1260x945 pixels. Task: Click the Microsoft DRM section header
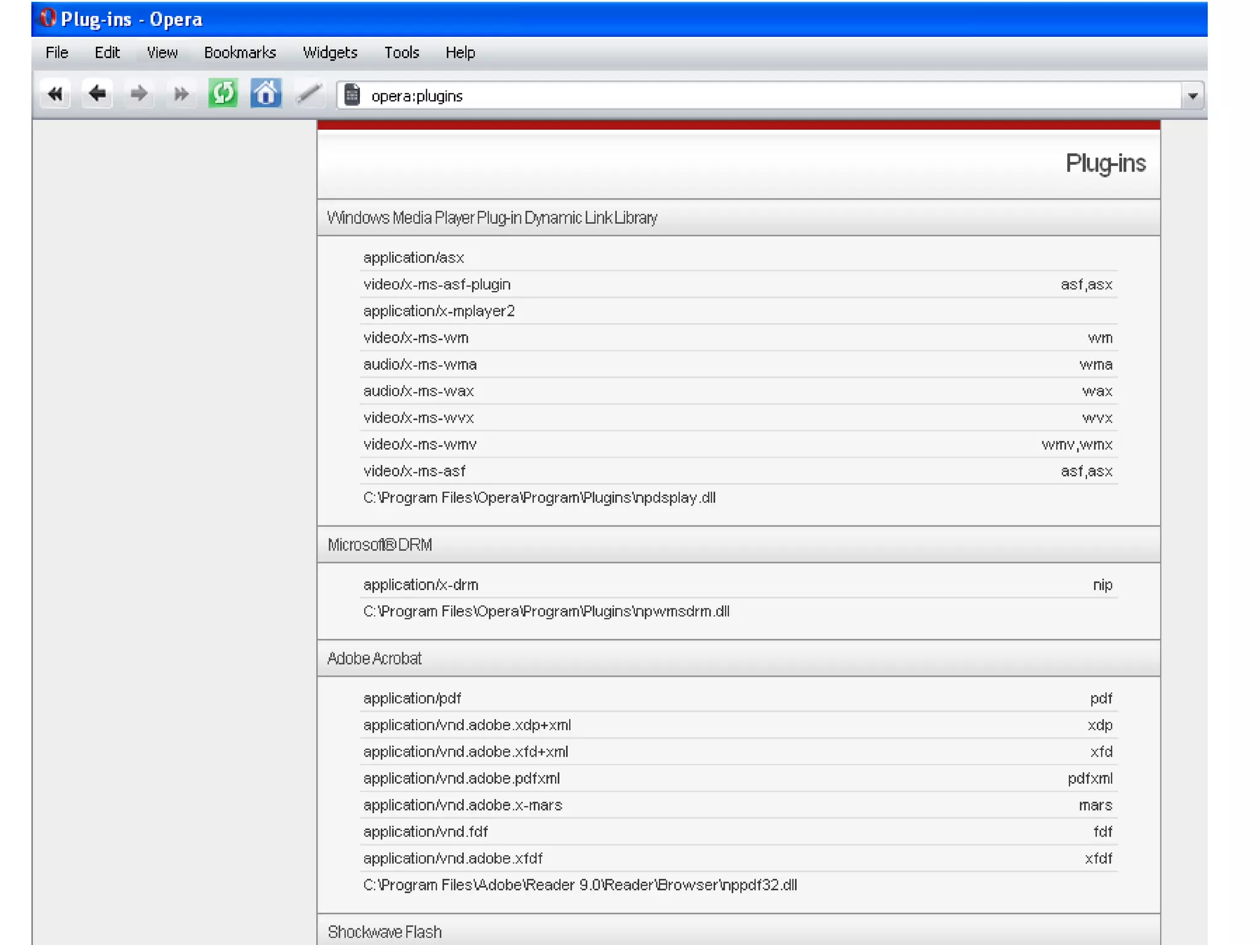pyautogui.click(x=380, y=544)
